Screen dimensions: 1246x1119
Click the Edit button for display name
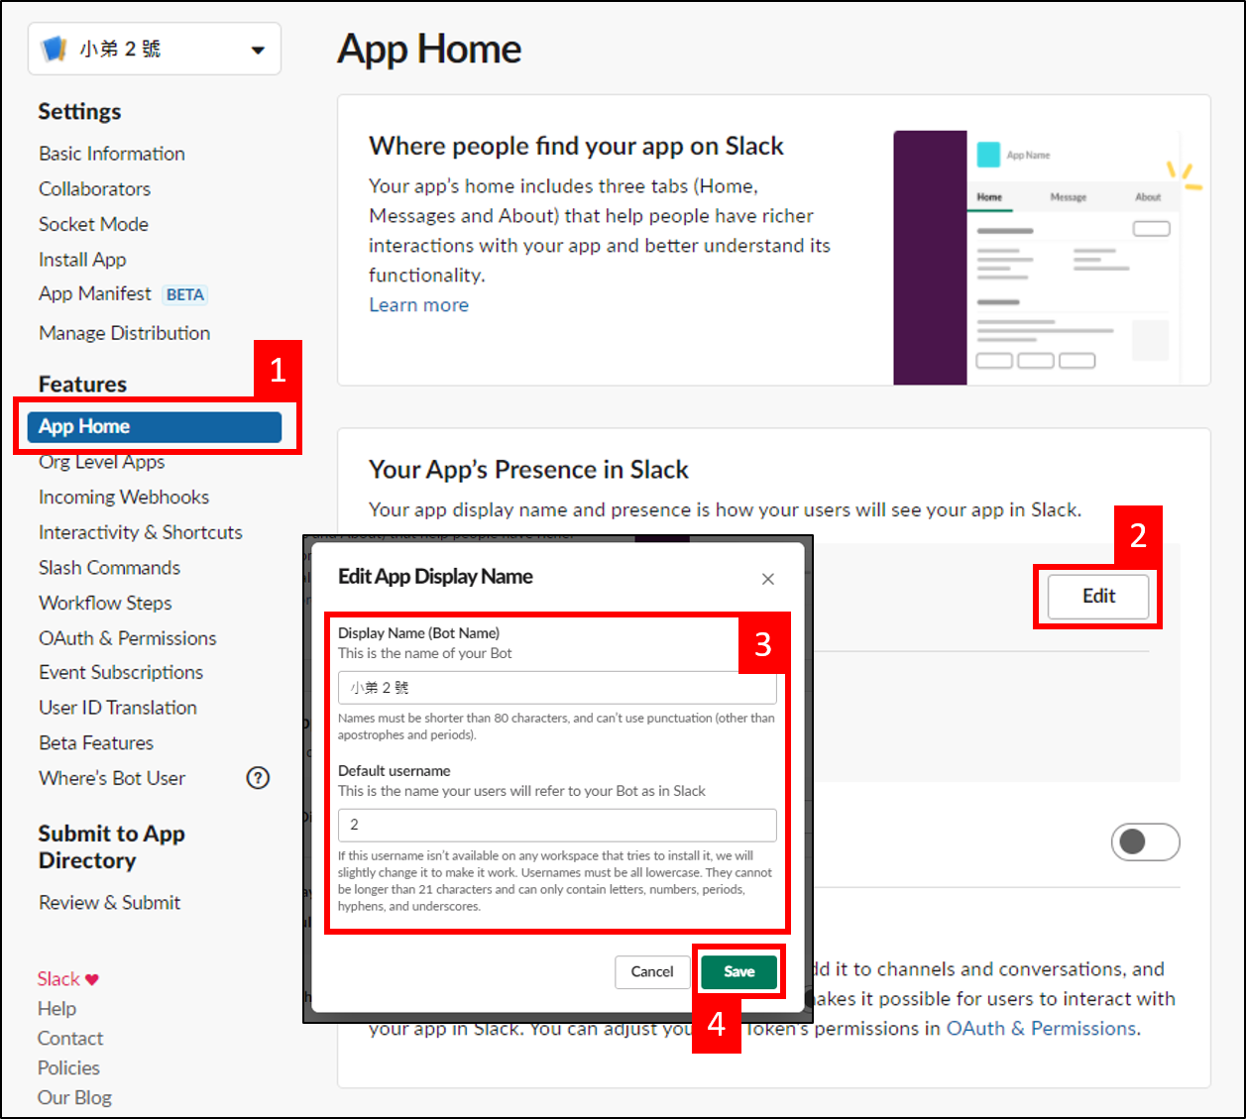1098,596
